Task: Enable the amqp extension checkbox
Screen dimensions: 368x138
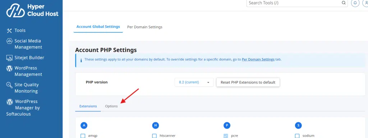Action: [83, 135]
